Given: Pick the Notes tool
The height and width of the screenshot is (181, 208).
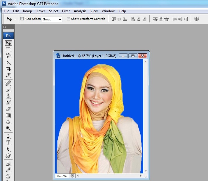Looking at the screenshot, I should (8, 163).
